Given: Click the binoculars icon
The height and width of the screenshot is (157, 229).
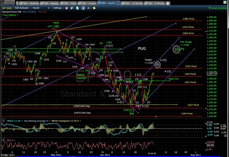Looking at the screenshot, I should pos(88,8).
